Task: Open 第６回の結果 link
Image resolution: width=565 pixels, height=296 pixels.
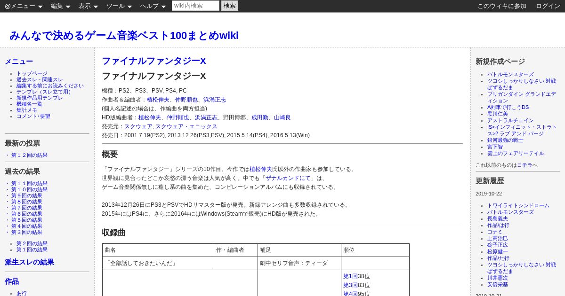Action: pyautogui.click(x=27, y=214)
